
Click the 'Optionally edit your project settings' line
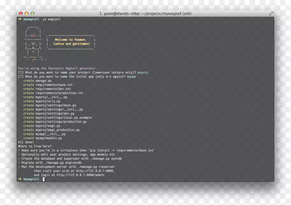click(x=66, y=154)
